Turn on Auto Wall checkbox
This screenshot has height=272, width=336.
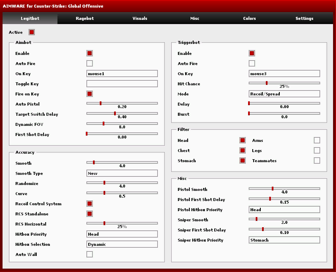coord(90,254)
